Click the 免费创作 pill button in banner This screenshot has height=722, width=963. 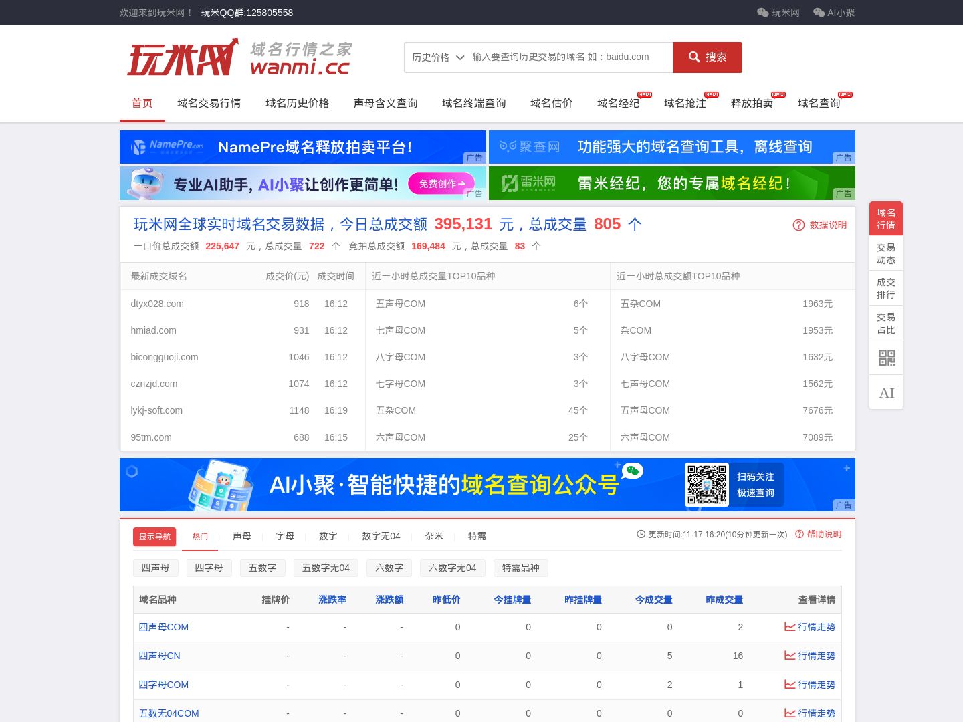click(x=441, y=183)
